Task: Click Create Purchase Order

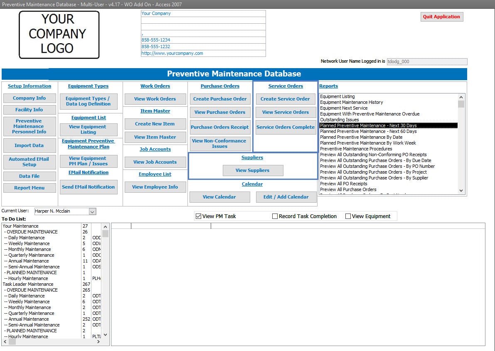Action: [x=220, y=99]
